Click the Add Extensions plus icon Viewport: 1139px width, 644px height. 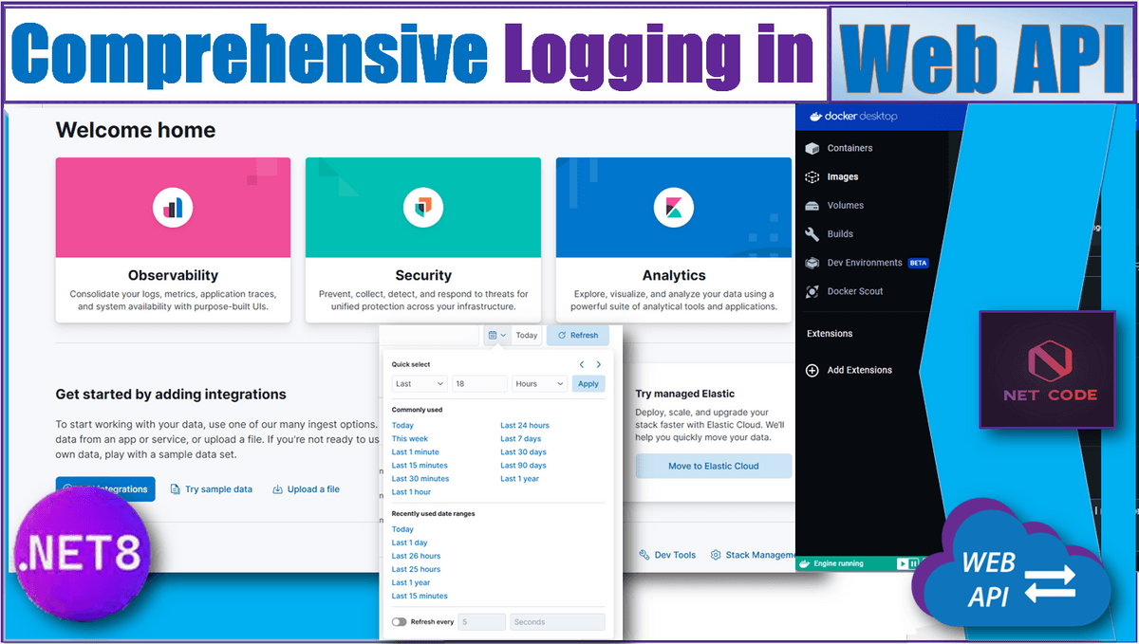[812, 371]
